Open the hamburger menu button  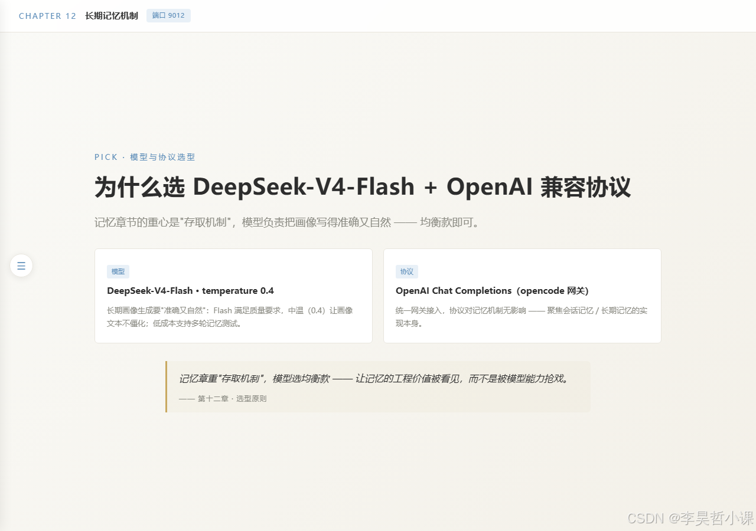pyautogui.click(x=21, y=265)
